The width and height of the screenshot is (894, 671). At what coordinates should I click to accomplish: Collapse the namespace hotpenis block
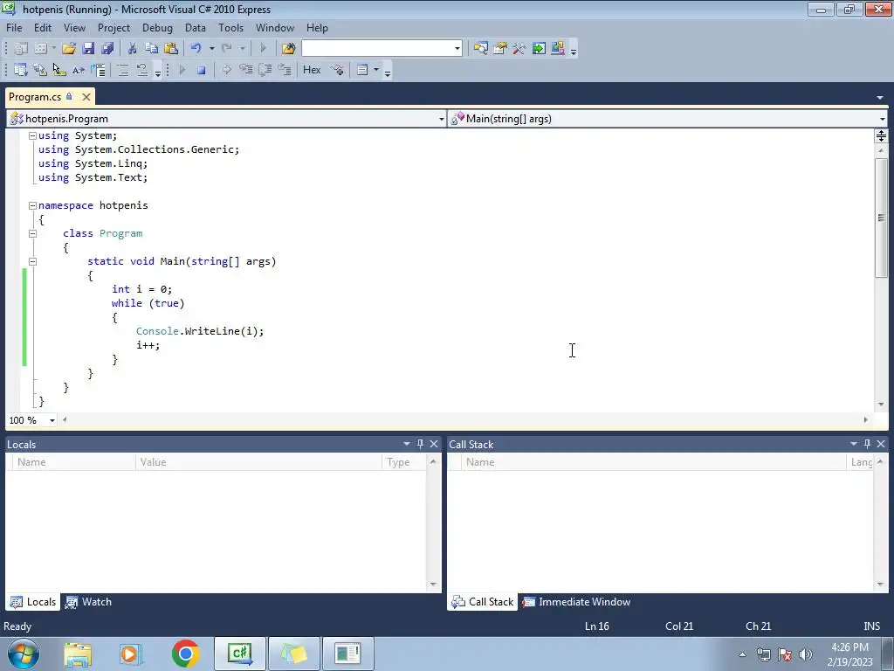tap(32, 205)
